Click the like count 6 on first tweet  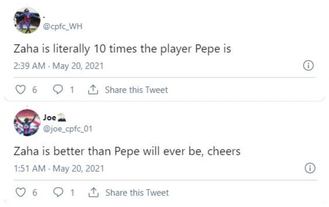coord(34,90)
